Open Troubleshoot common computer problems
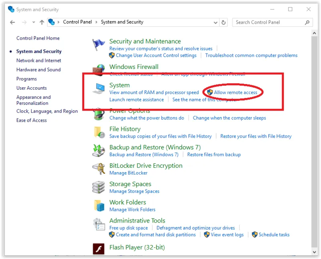This screenshot has width=321, height=259. tap(252, 55)
